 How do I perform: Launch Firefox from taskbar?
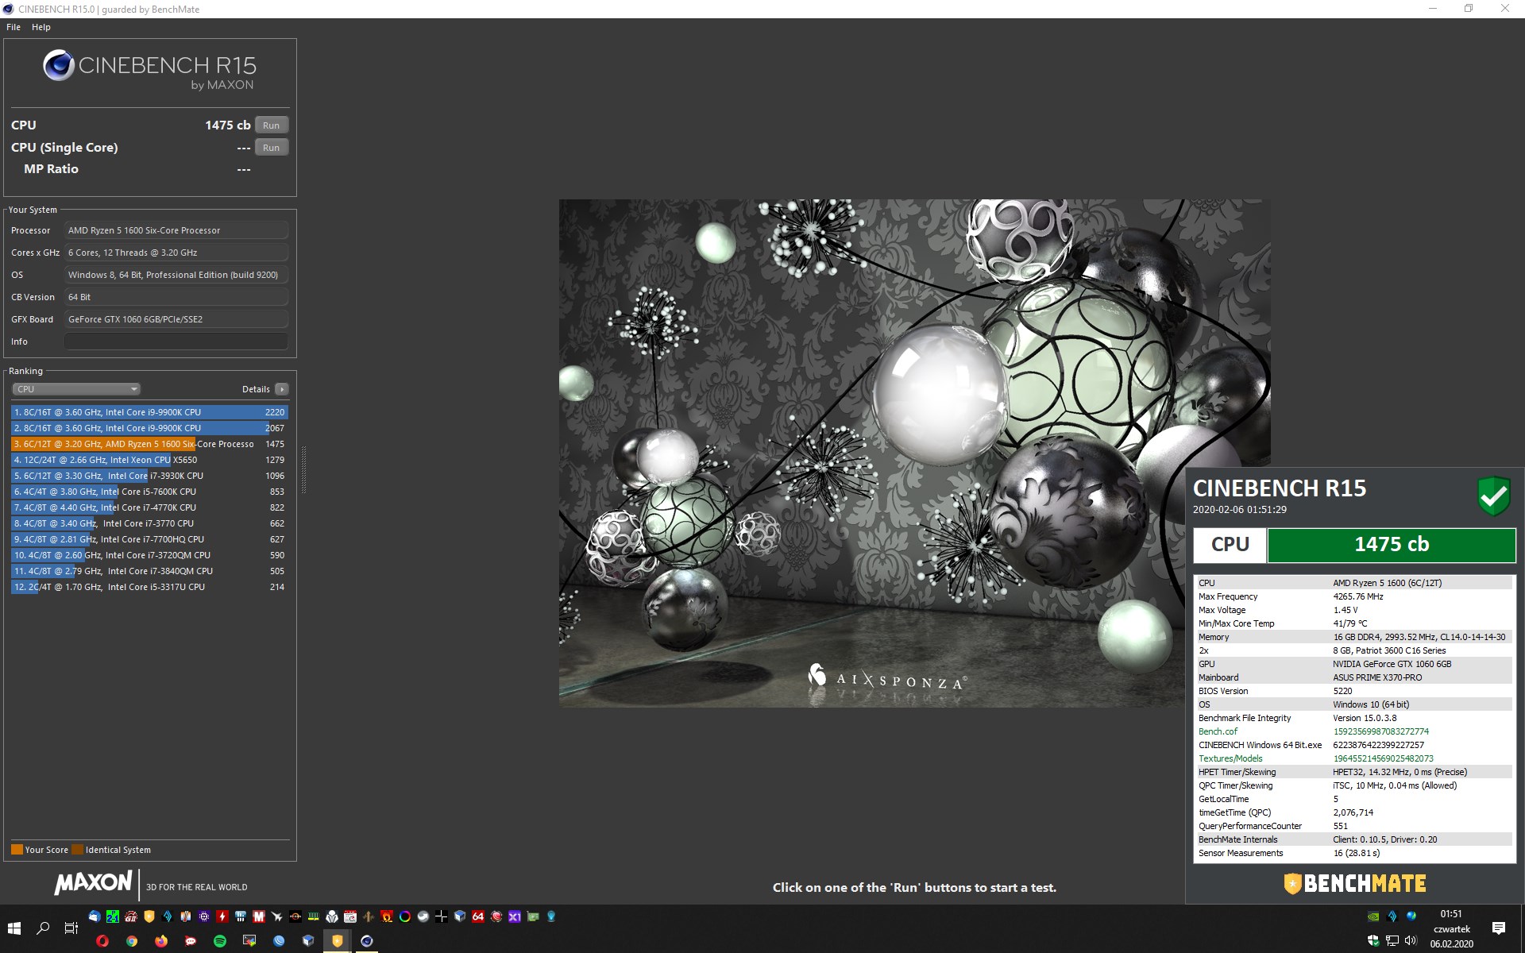tap(161, 941)
